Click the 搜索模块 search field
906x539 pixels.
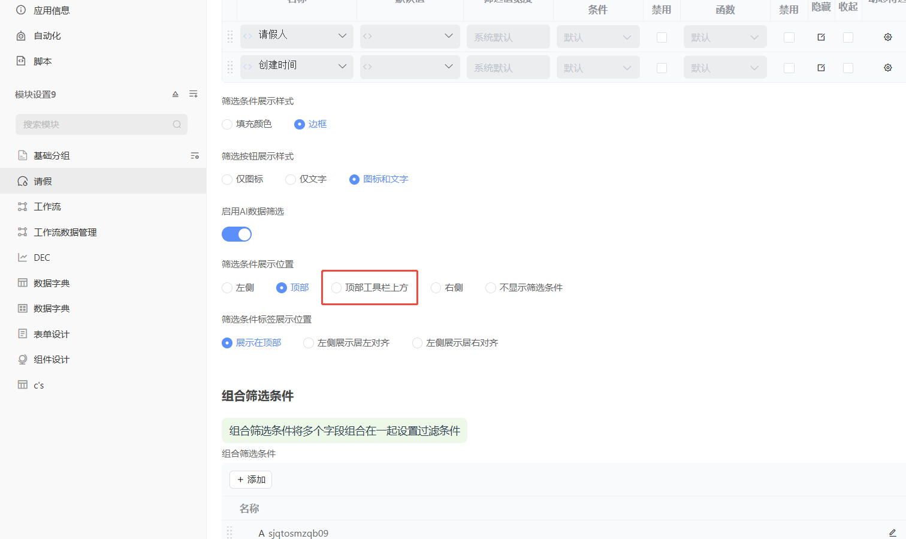[96, 125]
